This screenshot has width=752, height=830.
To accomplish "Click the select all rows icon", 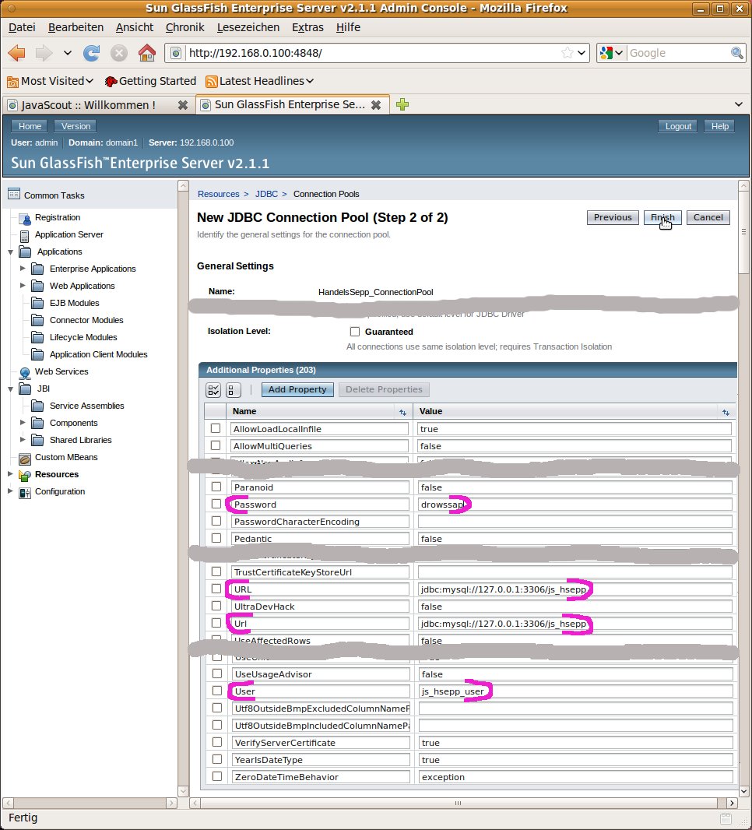I will tap(213, 389).
